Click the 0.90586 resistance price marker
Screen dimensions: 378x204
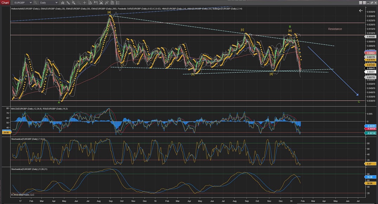coord(371,37)
